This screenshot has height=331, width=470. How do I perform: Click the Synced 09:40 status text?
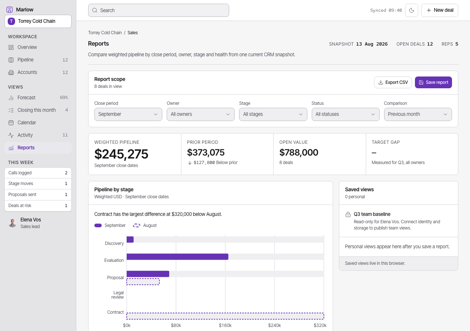[386, 10]
